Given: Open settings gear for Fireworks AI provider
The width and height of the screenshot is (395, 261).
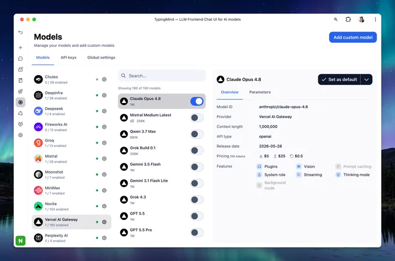Looking at the screenshot, I should click(x=105, y=127).
